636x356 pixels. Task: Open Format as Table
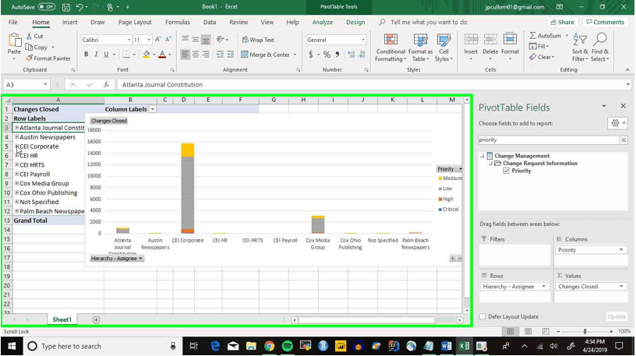[420, 48]
